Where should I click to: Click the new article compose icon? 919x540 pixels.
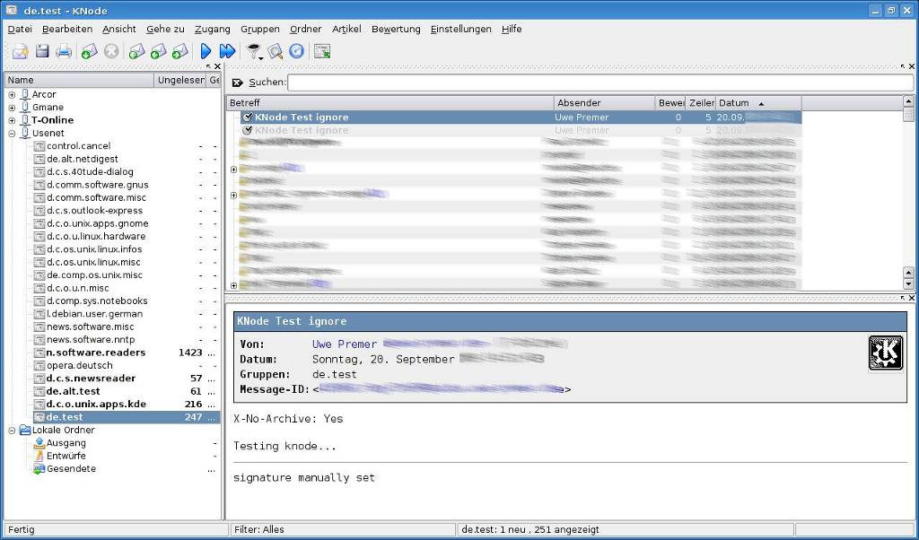point(20,52)
